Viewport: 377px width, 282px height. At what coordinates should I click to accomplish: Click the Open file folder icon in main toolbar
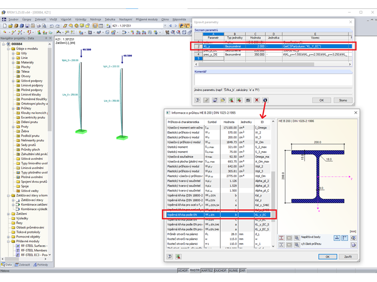(x=10, y=26)
